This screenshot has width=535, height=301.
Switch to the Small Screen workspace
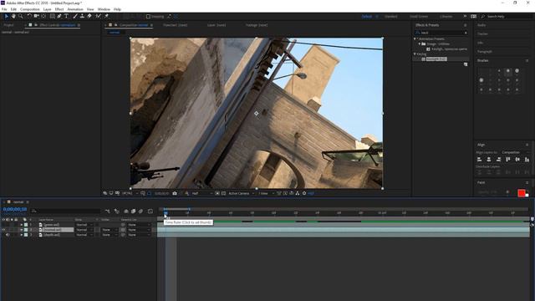click(x=419, y=17)
